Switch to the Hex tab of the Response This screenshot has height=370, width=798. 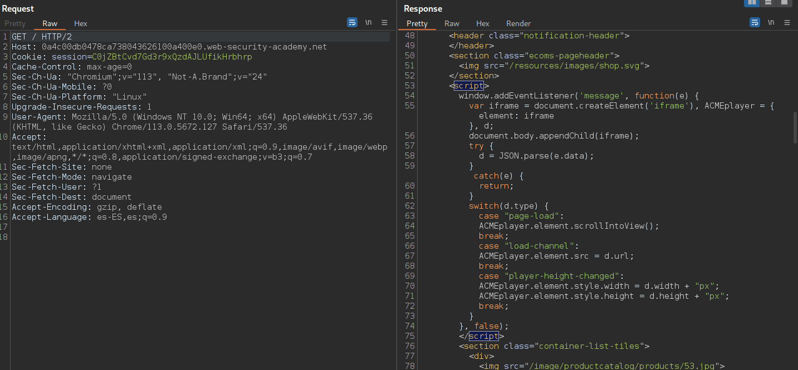(482, 23)
